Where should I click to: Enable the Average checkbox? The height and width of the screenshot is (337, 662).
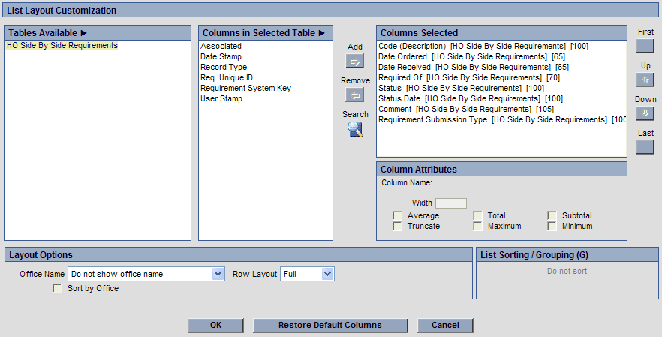pyautogui.click(x=397, y=216)
